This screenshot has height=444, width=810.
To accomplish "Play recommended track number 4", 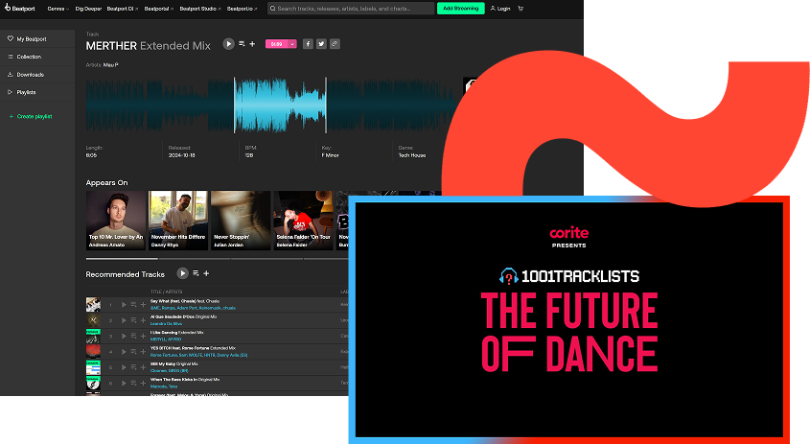I will coord(124,352).
